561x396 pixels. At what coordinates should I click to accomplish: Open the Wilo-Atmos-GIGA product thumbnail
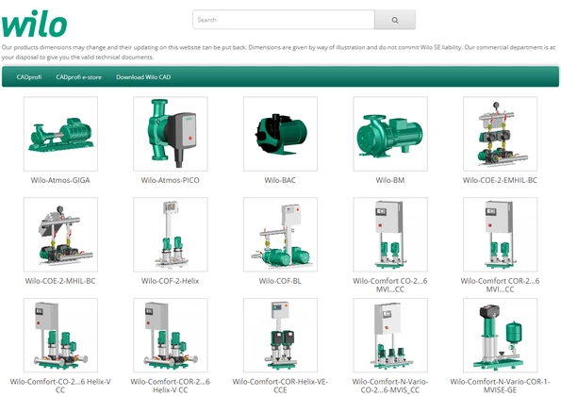point(60,134)
